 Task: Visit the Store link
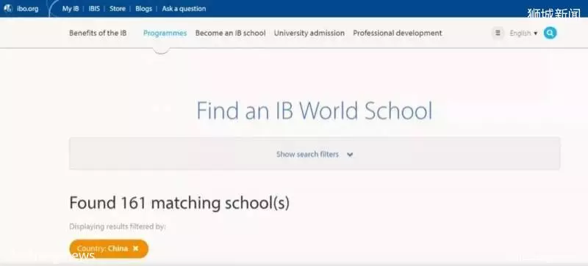[118, 8]
